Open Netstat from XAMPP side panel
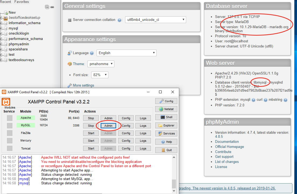The height and width of the screenshot is (194, 297). coord(166,109)
